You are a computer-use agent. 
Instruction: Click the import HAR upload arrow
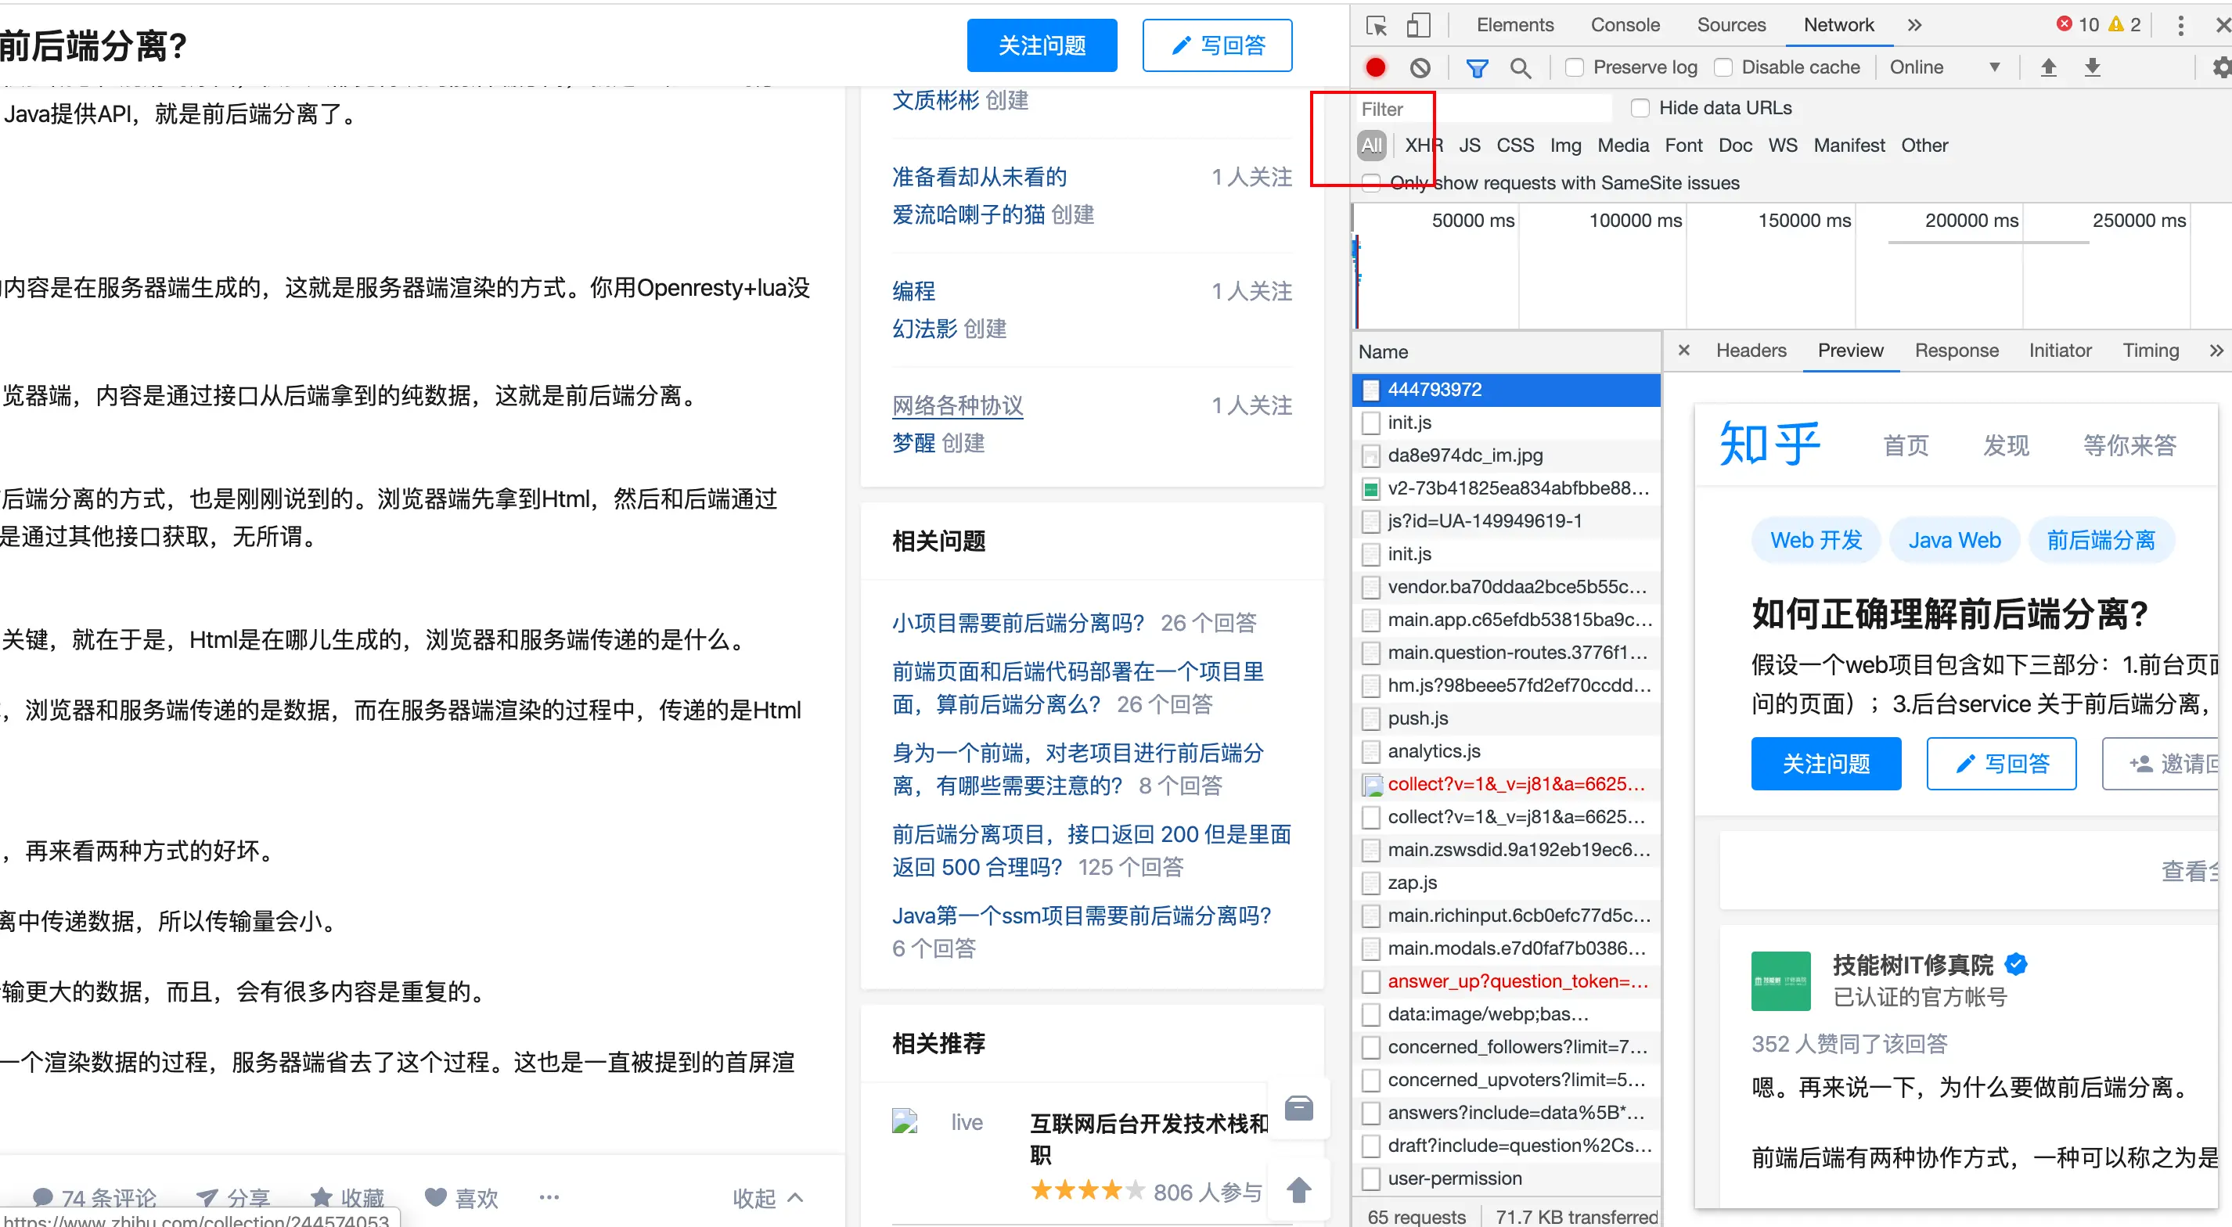click(x=2048, y=67)
